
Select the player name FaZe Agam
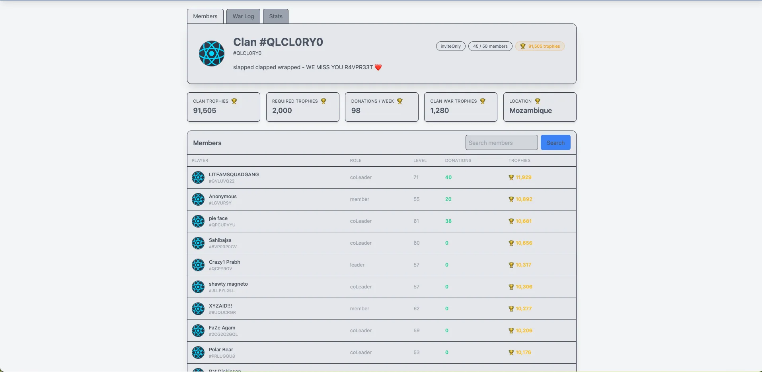click(222, 327)
